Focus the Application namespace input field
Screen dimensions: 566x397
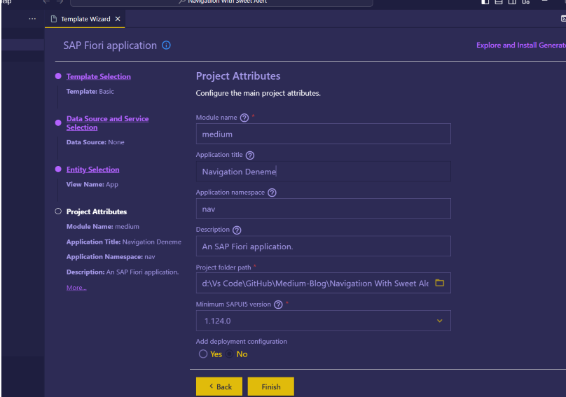point(323,209)
